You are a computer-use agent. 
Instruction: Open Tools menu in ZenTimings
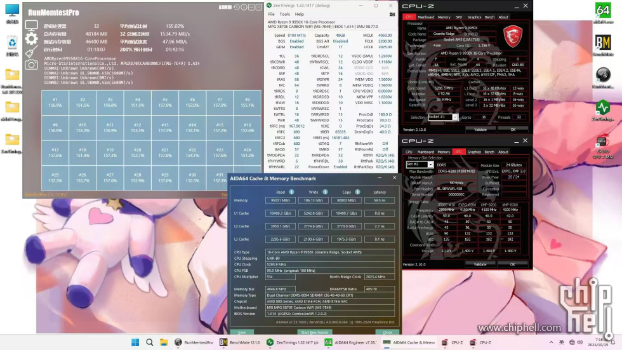[285, 14]
